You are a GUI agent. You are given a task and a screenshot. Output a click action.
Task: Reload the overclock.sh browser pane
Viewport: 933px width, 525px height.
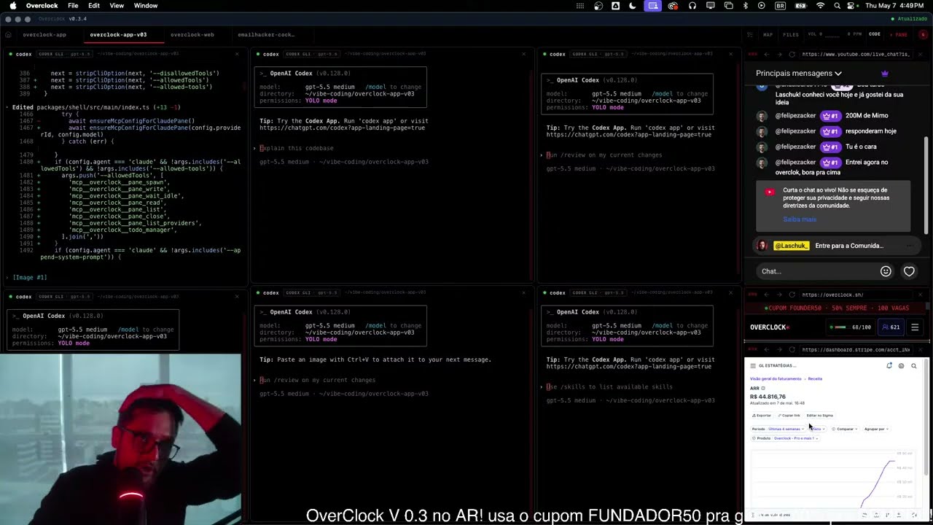pos(792,295)
